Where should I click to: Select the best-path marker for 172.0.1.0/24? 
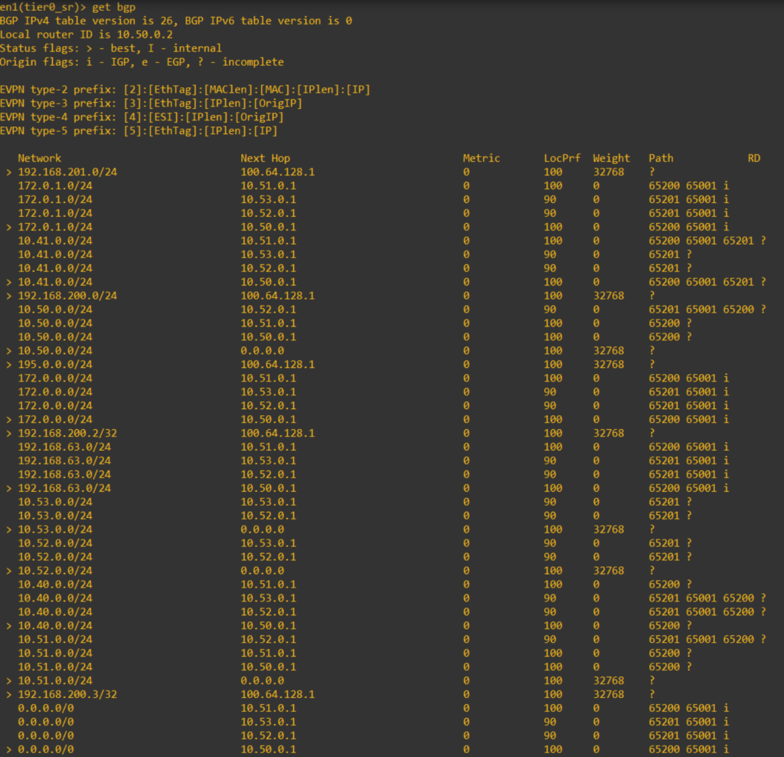[x=8, y=227]
